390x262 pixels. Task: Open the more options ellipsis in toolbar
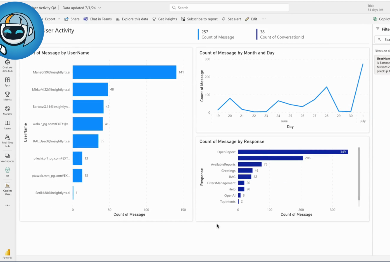[264, 19]
